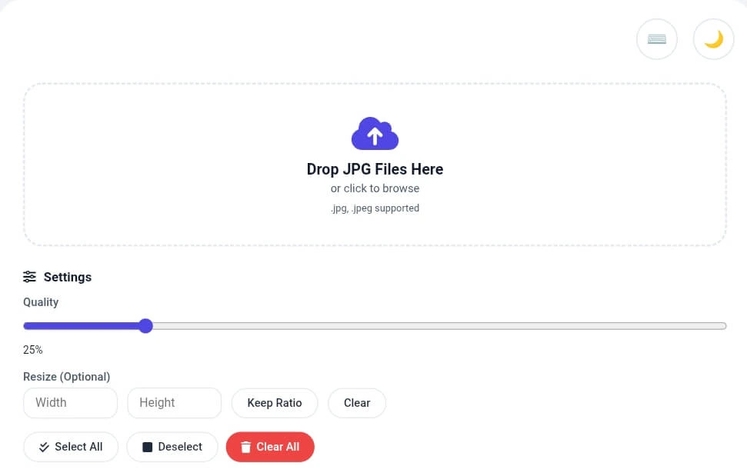The image size is (747, 476).
Task: Click the Settings section heading
Action: click(x=68, y=277)
